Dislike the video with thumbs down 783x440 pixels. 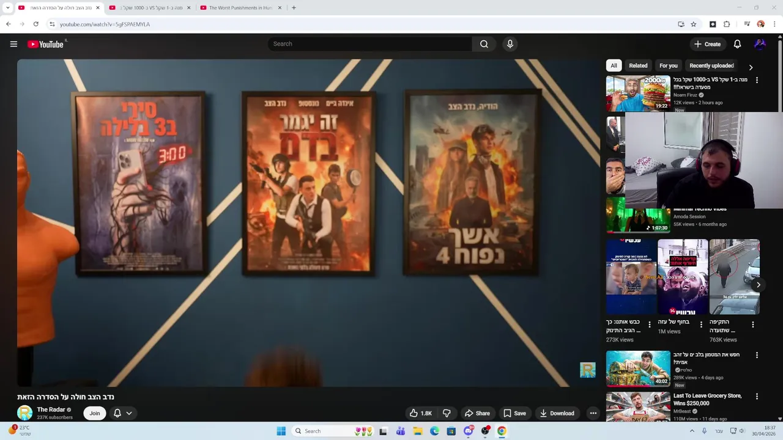(447, 413)
